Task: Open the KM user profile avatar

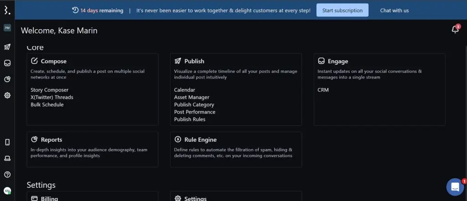Action: [x=7, y=191]
